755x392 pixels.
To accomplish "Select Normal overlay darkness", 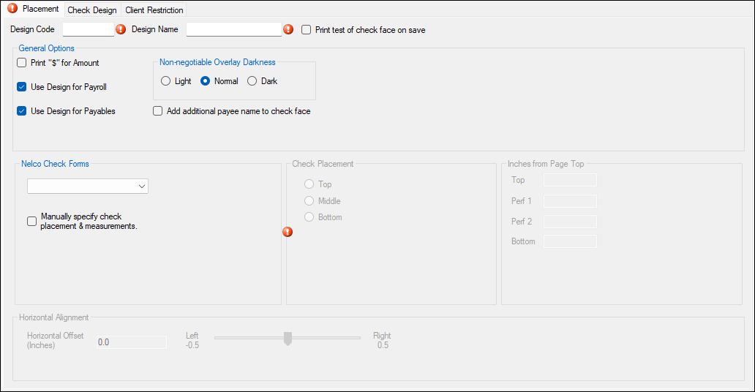I will (206, 81).
